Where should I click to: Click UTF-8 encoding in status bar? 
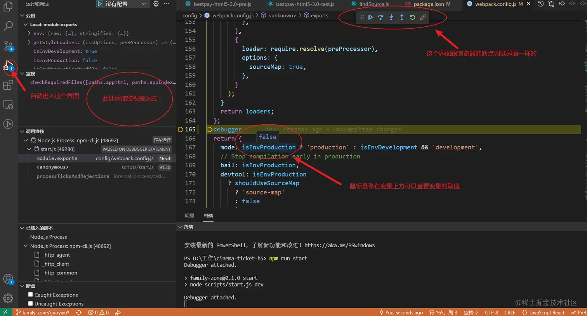tap(491, 313)
